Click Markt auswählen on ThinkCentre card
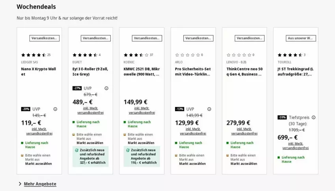The height and width of the screenshot is (191, 335). point(244,163)
